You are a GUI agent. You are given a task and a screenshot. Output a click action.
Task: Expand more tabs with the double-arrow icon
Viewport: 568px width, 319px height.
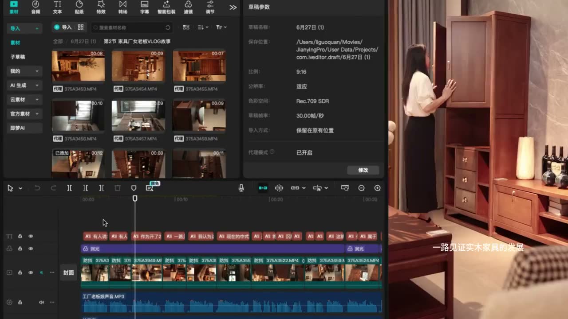233,8
